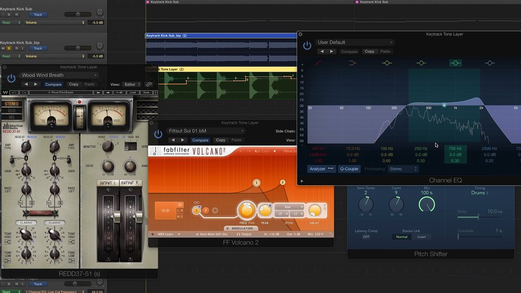Toggle Q-Couple in Channel EQ

(349, 169)
